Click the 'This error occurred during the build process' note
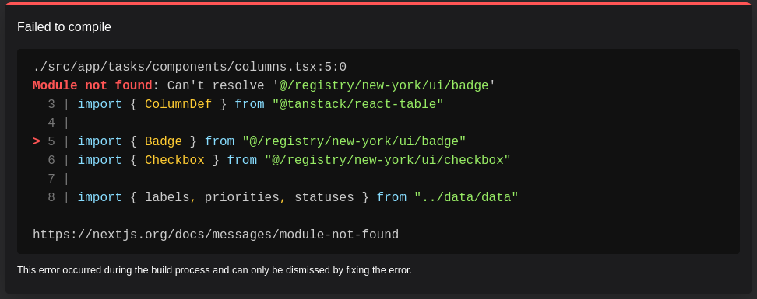This screenshot has height=299, width=757. [x=214, y=270]
